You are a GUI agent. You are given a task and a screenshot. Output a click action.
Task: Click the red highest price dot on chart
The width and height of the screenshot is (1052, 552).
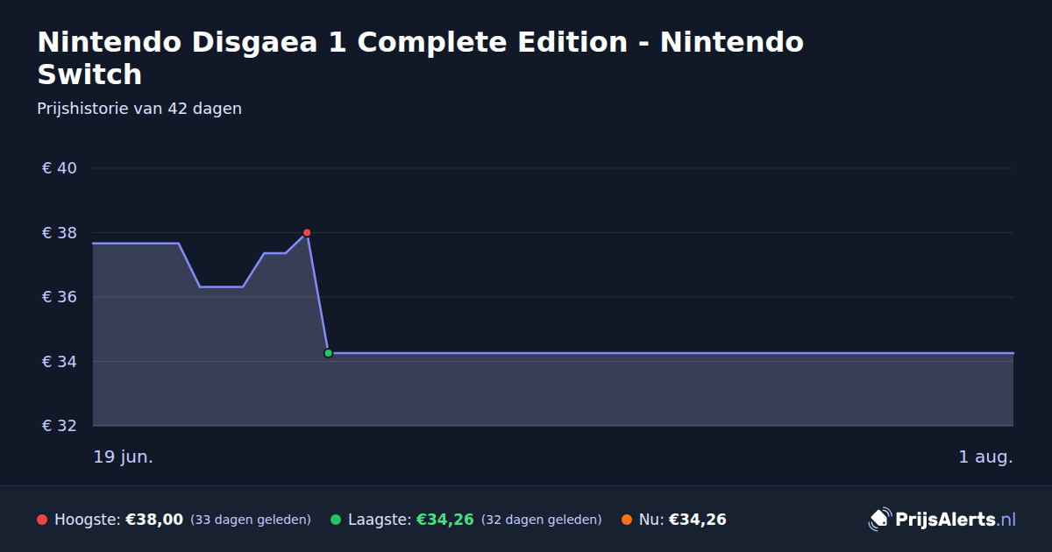[x=307, y=233]
